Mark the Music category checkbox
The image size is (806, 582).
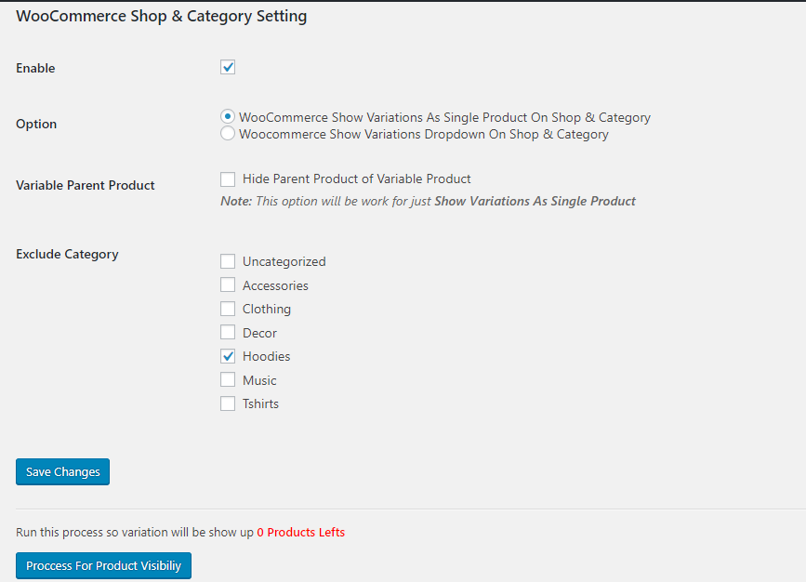pyautogui.click(x=228, y=380)
